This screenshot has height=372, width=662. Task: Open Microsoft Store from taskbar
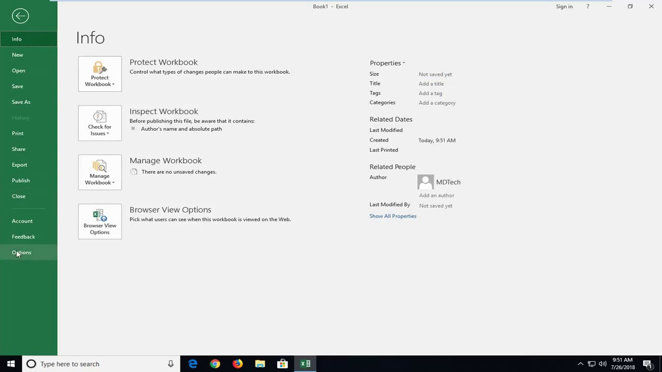[x=282, y=364]
